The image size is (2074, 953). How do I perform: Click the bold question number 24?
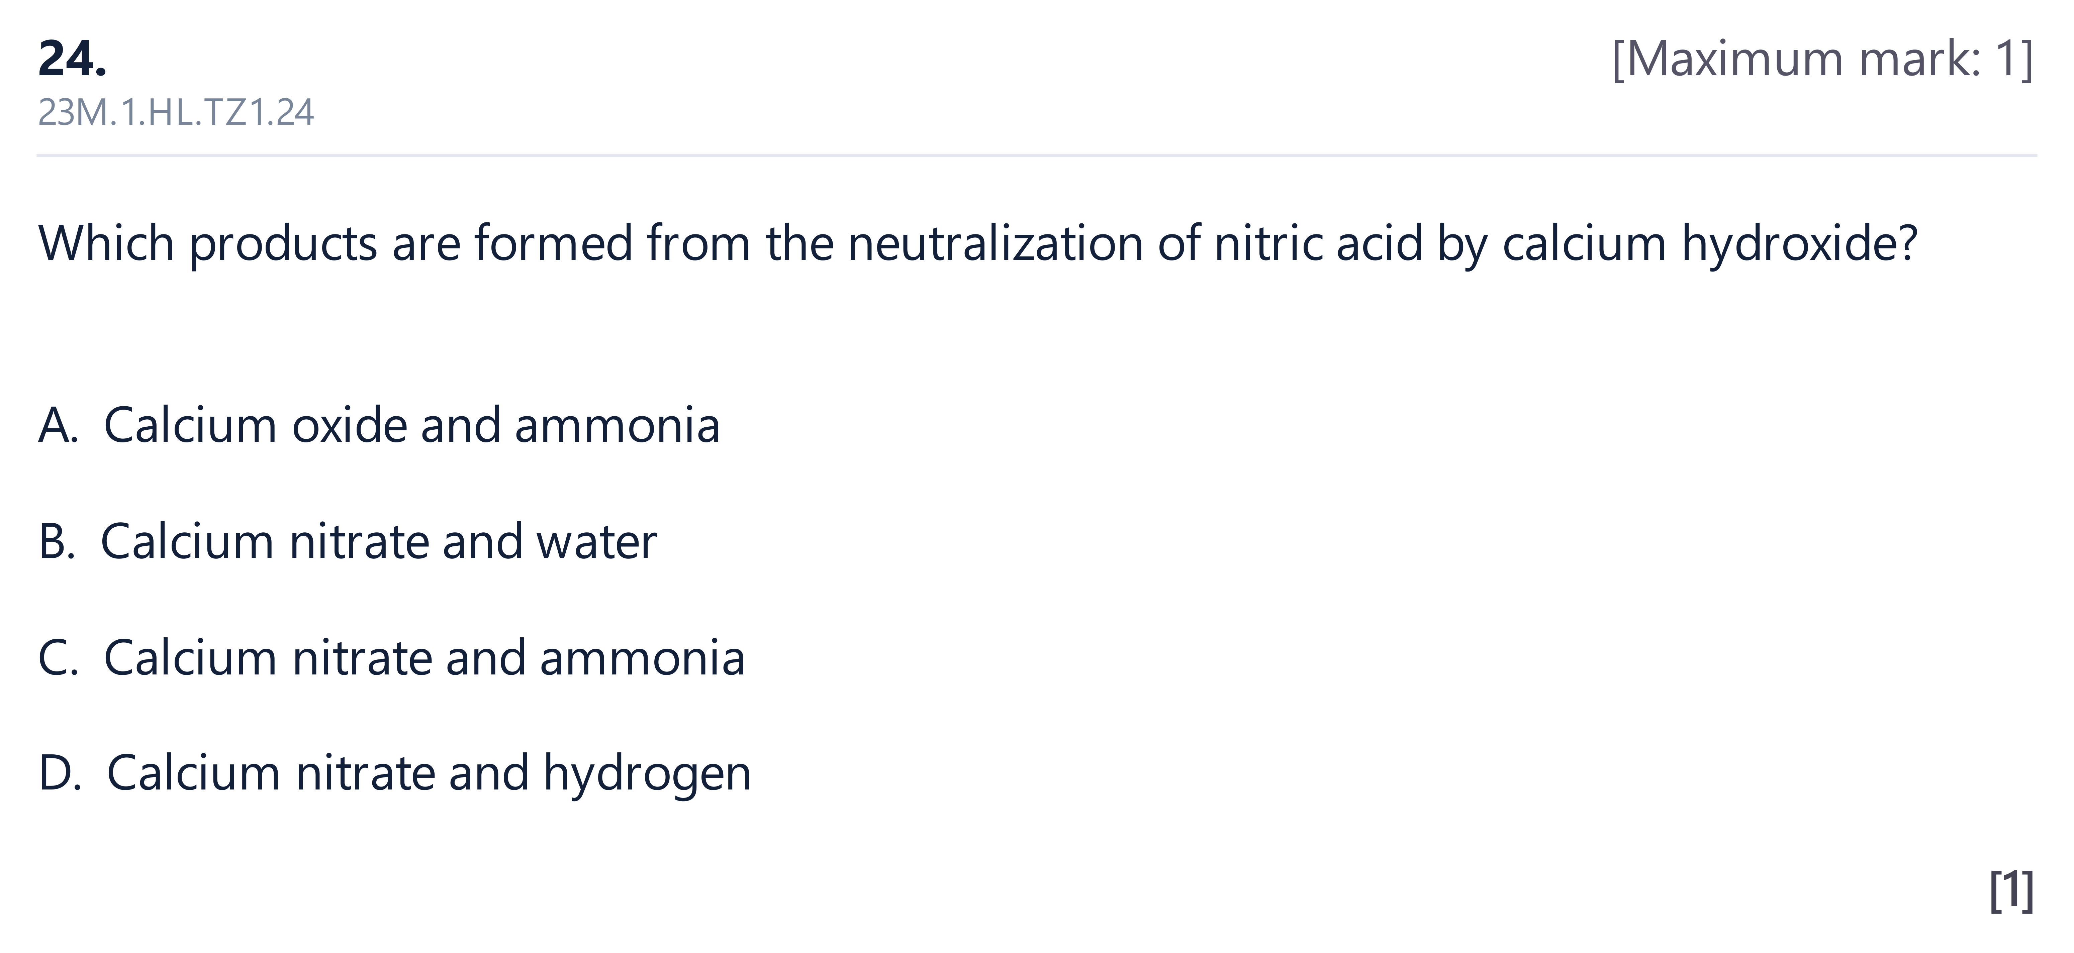point(73,59)
